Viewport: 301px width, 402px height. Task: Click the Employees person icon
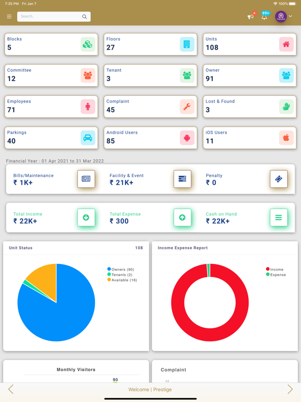click(x=88, y=107)
